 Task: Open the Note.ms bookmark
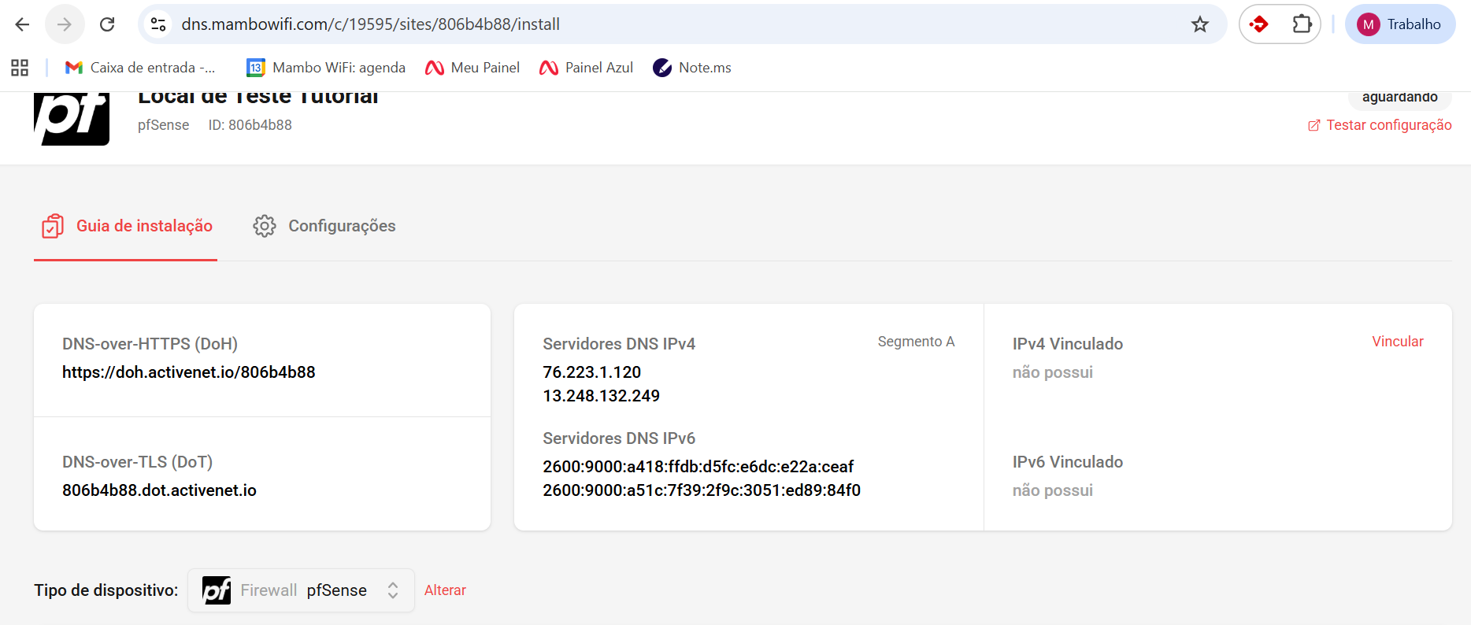(x=692, y=68)
